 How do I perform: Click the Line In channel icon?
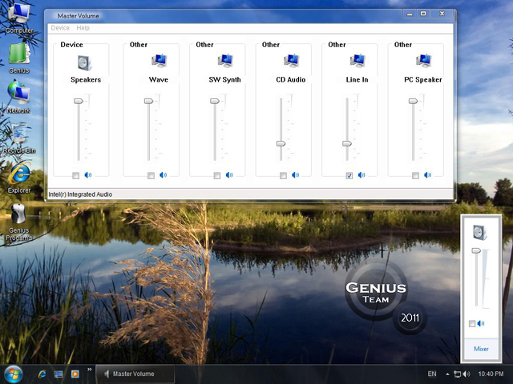tap(357, 61)
